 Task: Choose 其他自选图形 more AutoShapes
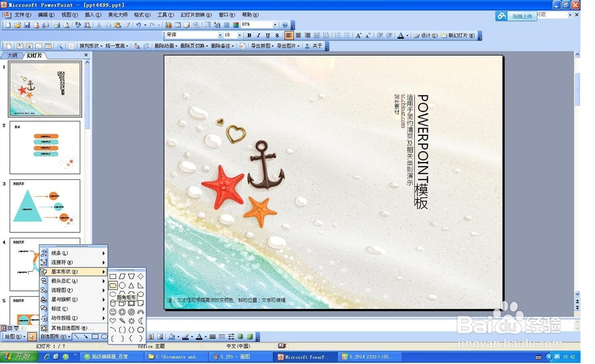click(x=74, y=328)
